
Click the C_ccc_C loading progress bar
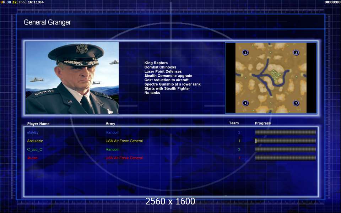click(x=285, y=149)
